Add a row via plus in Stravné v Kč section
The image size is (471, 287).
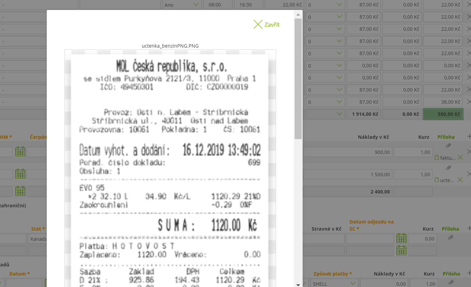469,229
